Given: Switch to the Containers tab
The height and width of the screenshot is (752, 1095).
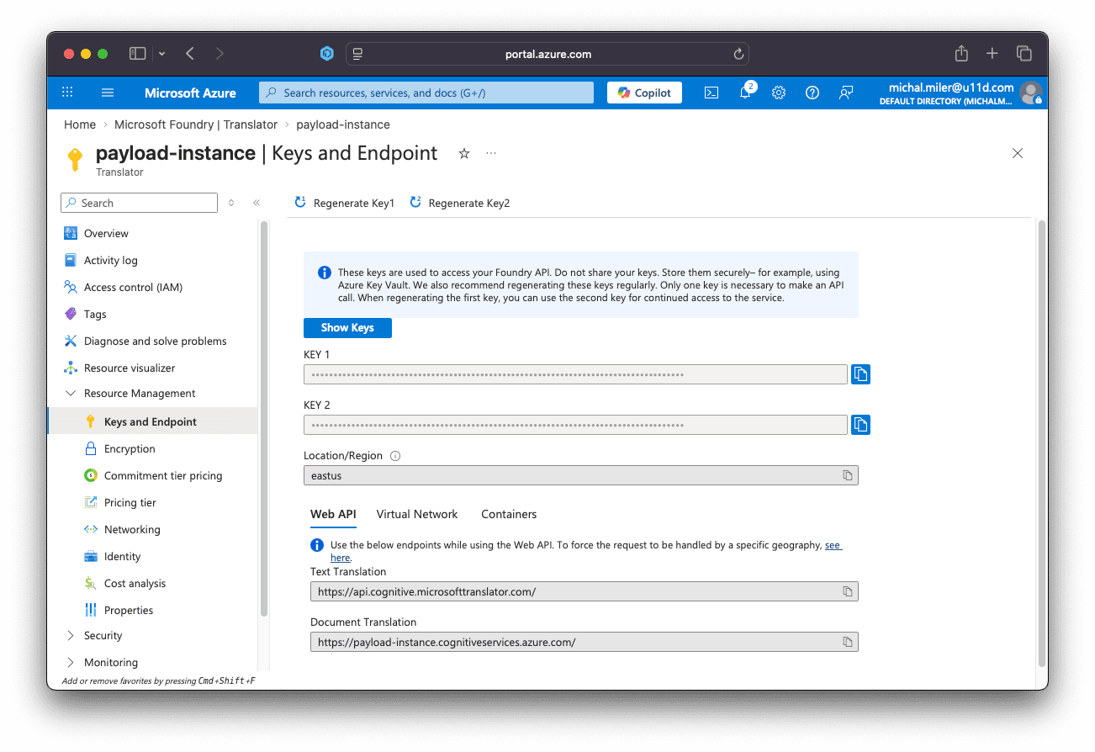Looking at the screenshot, I should click(x=508, y=514).
